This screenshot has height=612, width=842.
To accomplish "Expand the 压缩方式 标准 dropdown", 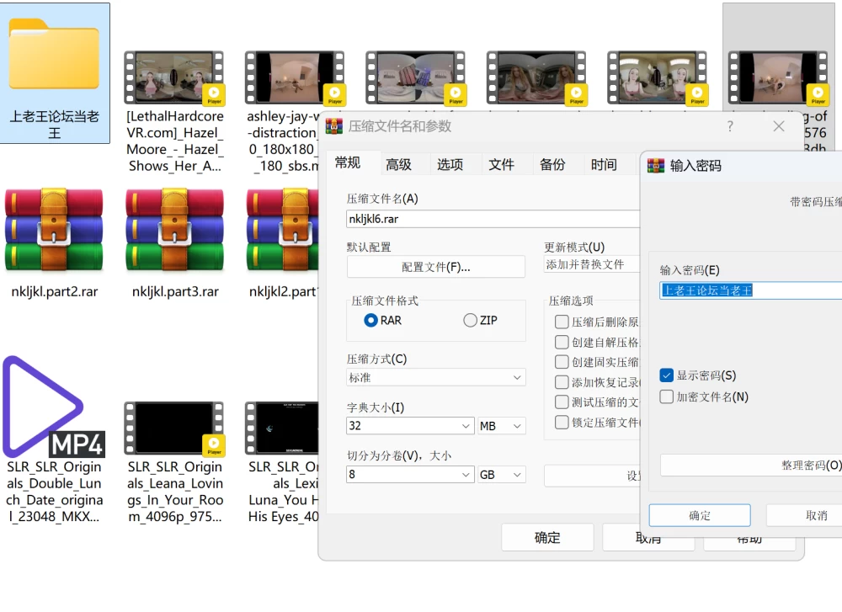I will [436, 377].
